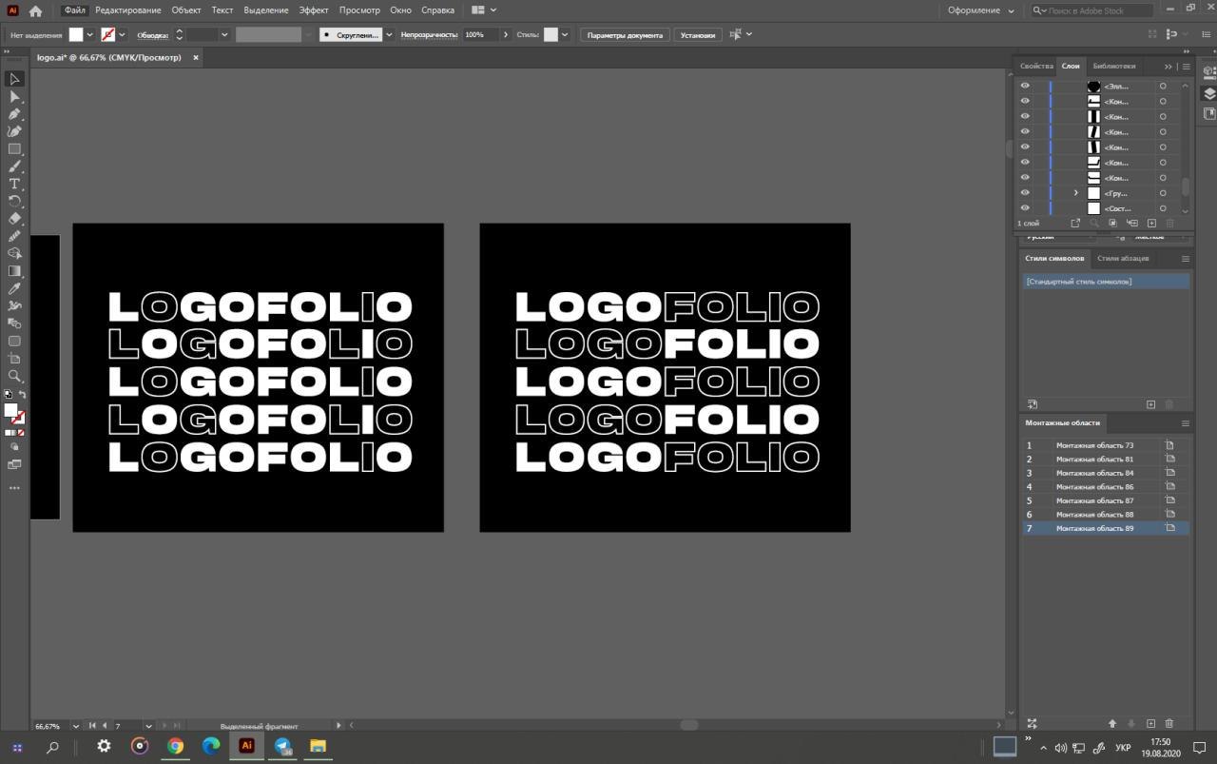The image size is (1217, 764).
Task: Click target circle of <Элл...> layer
Action: pyautogui.click(x=1162, y=86)
